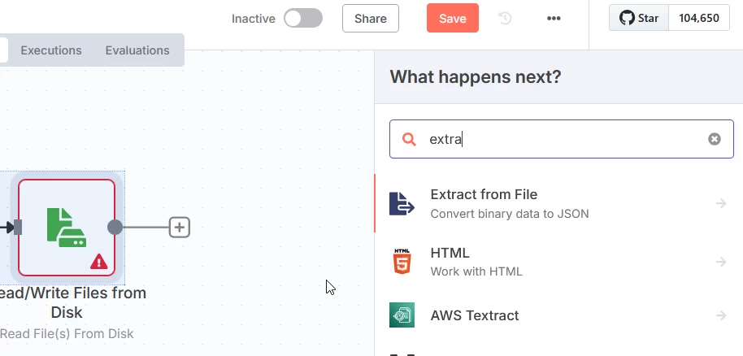Open workflow history clock icon
This screenshot has width=743, height=356.
(505, 18)
